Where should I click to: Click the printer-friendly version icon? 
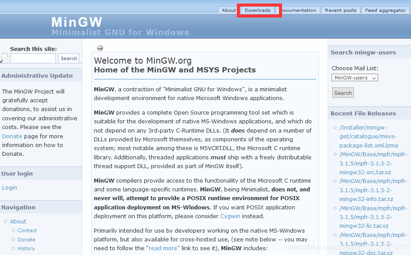[x=100, y=48]
